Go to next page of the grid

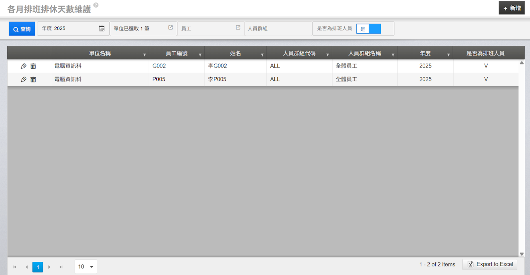[x=49, y=267]
